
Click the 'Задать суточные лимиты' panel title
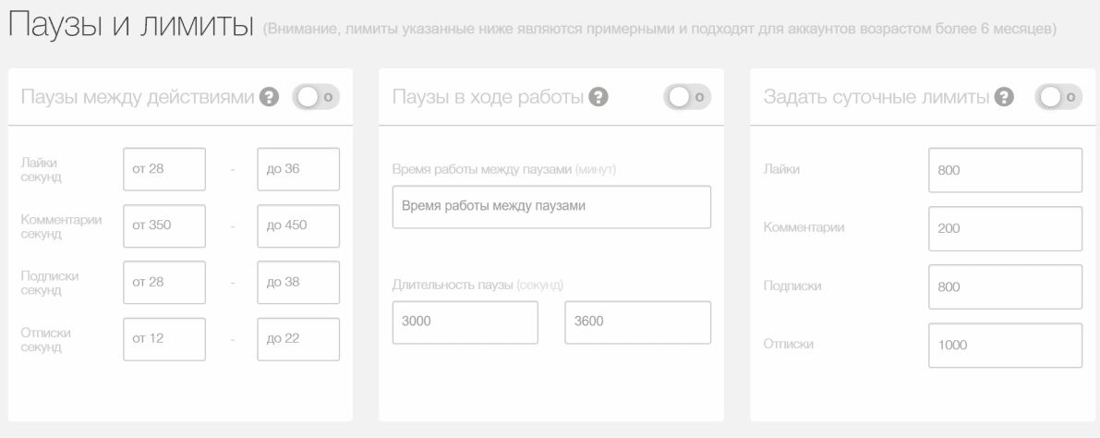point(876,97)
